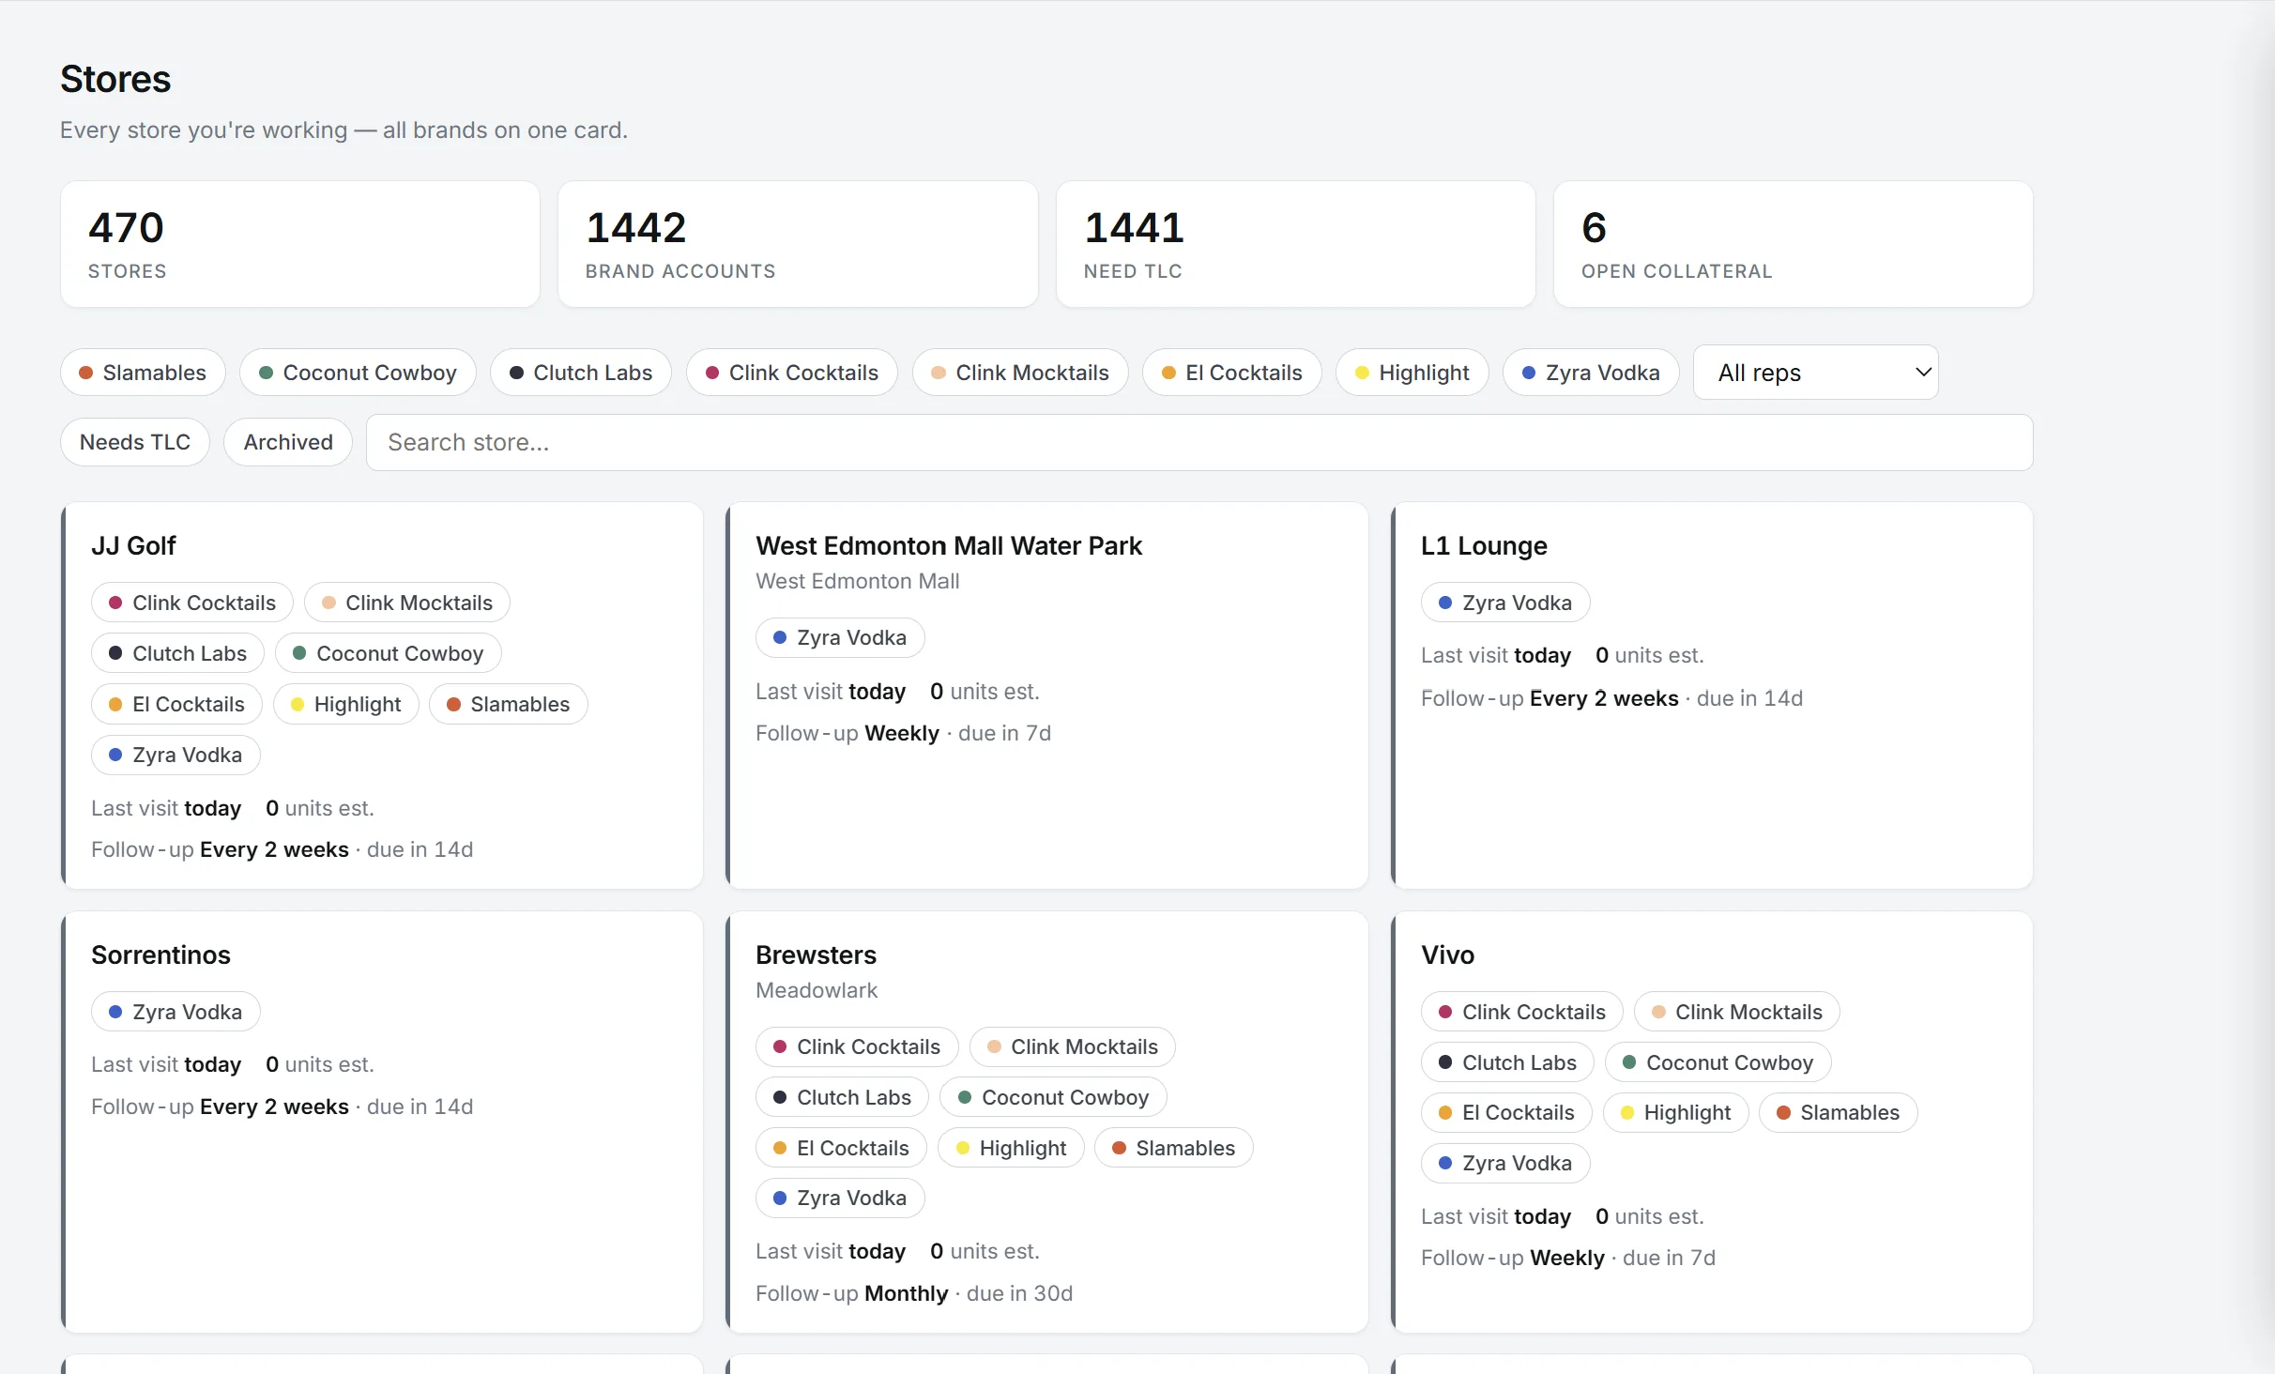Viewport: 2275px width, 1374px height.
Task: Toggle the Clink Mocktails filter chip
Action: point(1020,373)
